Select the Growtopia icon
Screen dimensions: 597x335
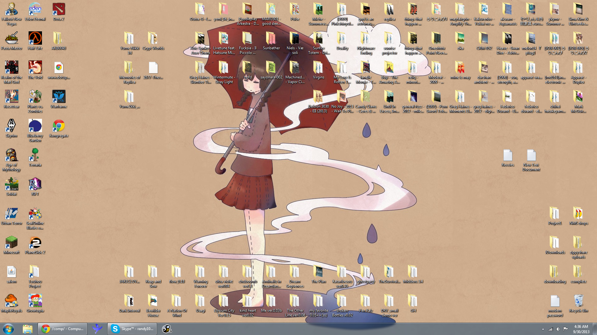coord(35,303)
